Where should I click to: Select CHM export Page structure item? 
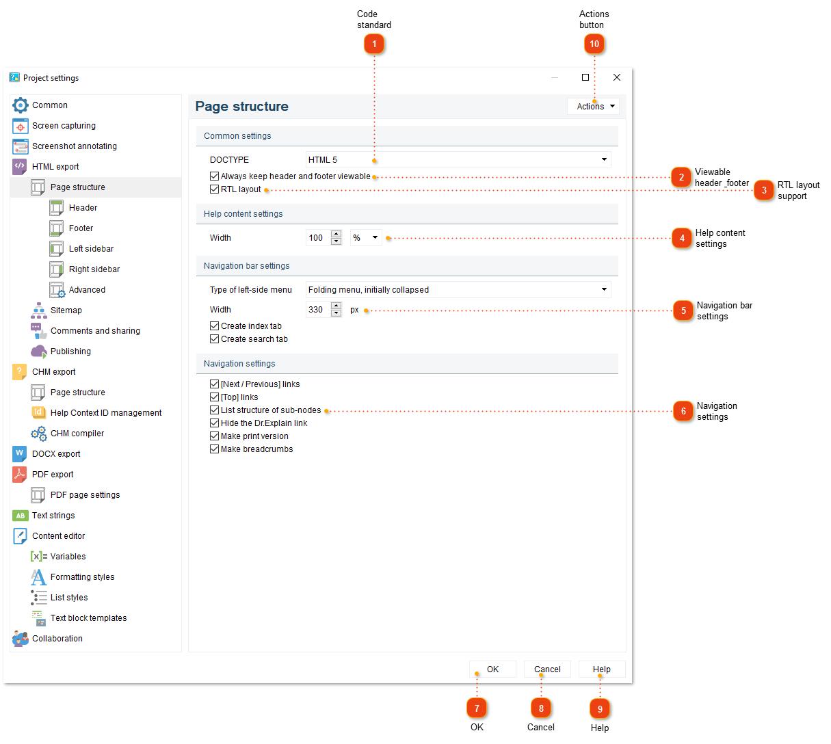96,393
